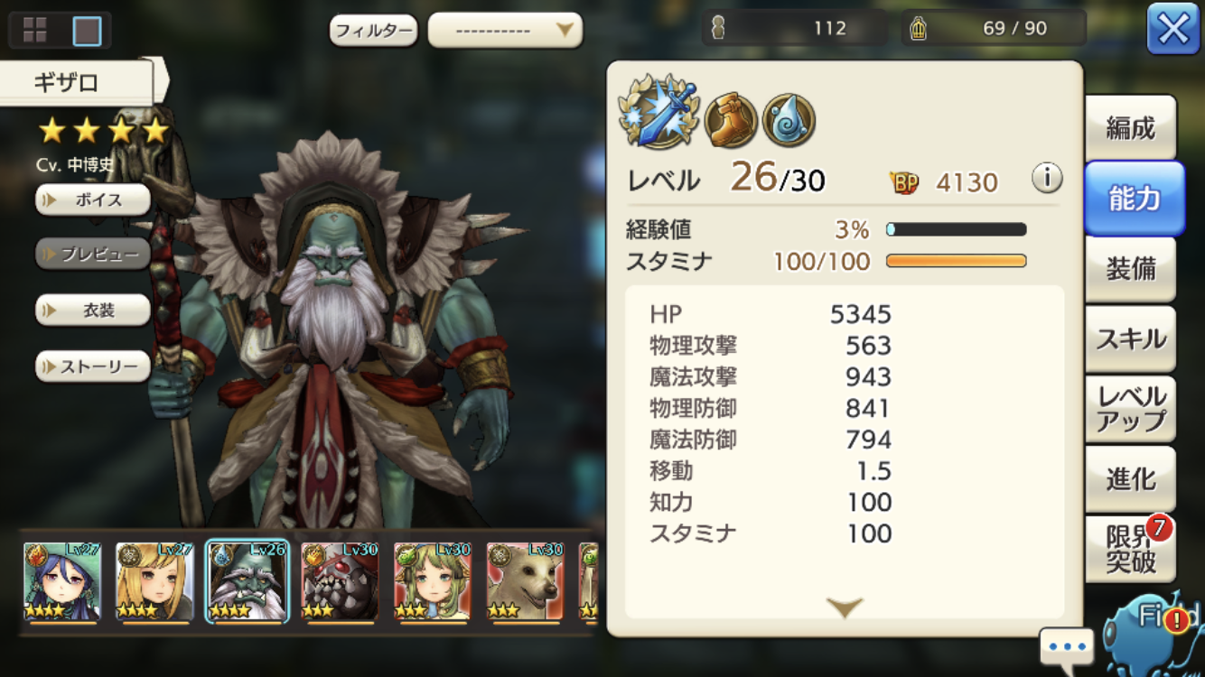Open the info (i) button

[1047, 178]
